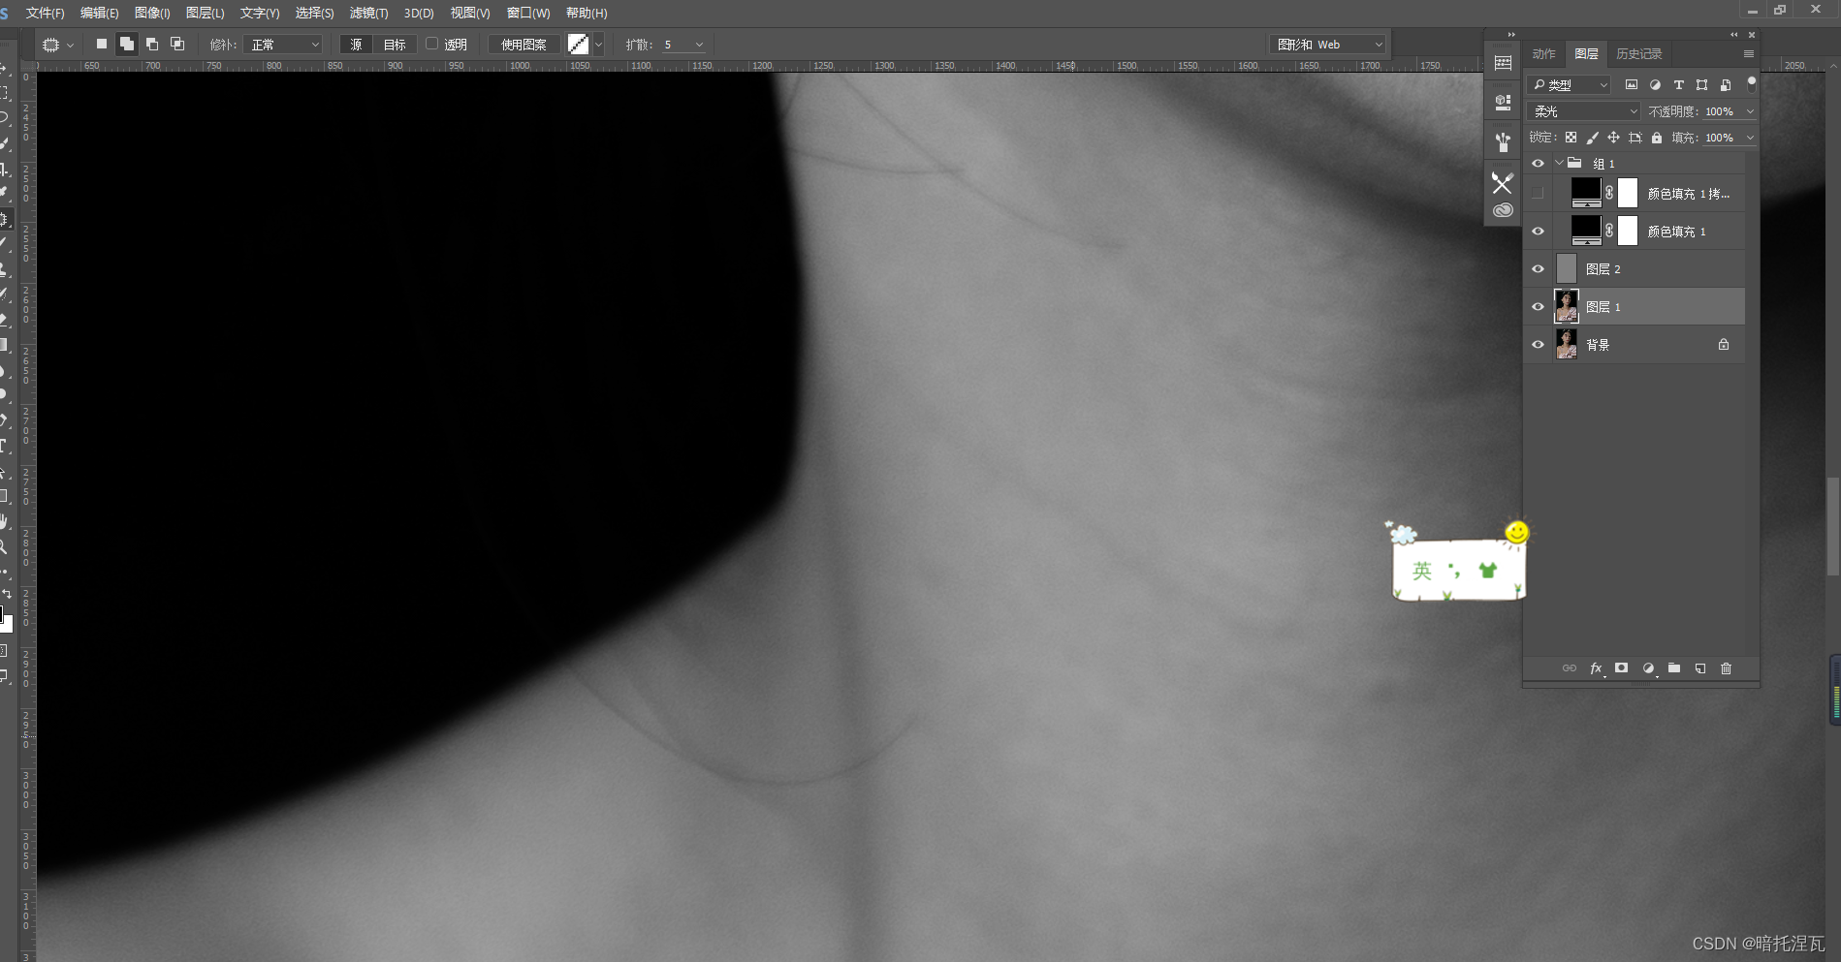Toggle the layer filtering on/off switch

[x=1752, y=84]
